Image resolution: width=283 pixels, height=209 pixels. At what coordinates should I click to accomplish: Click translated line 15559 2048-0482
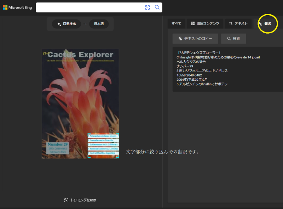coord(189,75)
